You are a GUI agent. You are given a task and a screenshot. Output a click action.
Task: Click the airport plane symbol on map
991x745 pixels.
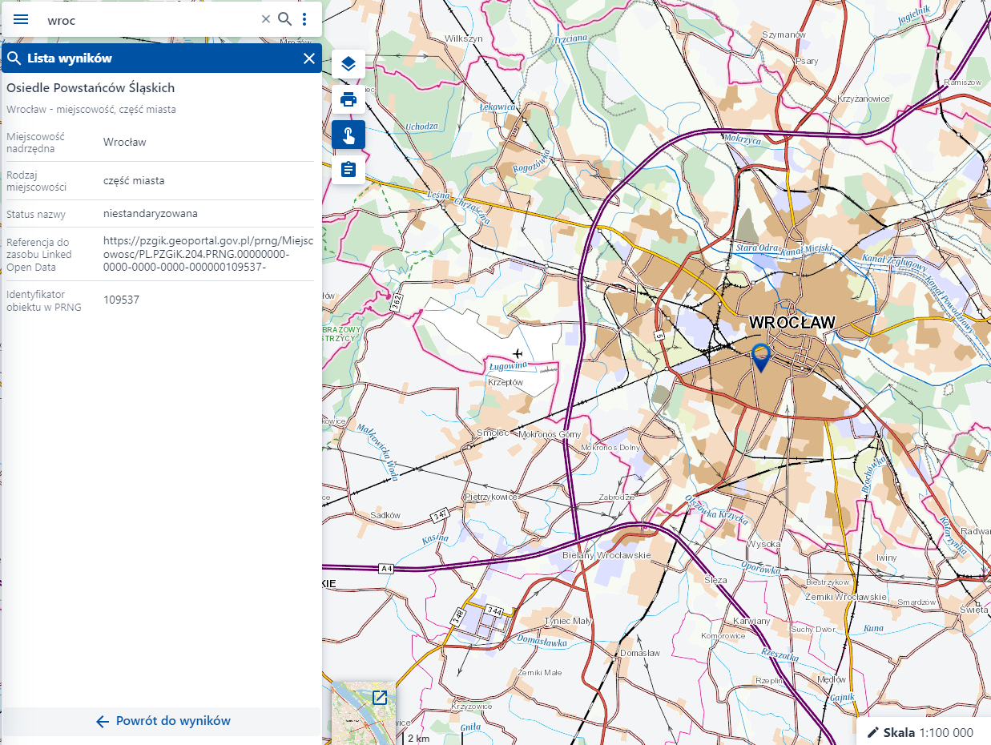[518, 353]
